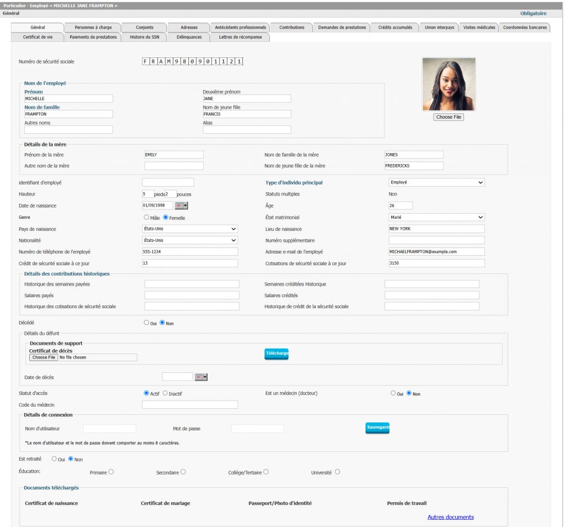
Task: Switch to Union interpays tab
Action: 439,28
